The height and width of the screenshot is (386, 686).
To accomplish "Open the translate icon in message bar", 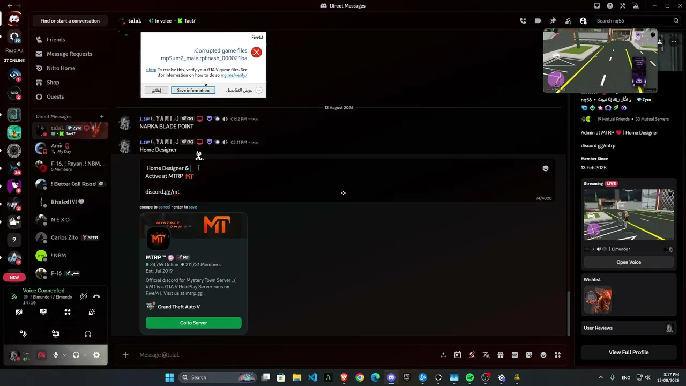I will (486, 355).
